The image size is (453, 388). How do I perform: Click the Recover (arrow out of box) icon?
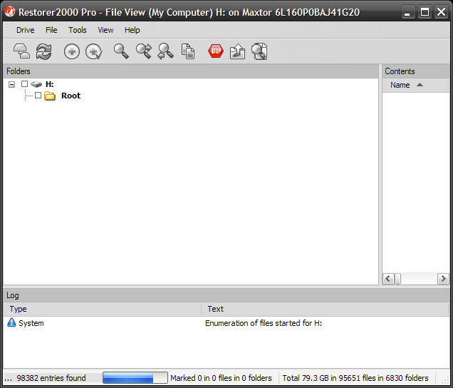pyautogui.click(x=237, y=51)
